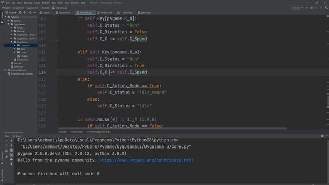Open the Code menu

tap(37, 3)
